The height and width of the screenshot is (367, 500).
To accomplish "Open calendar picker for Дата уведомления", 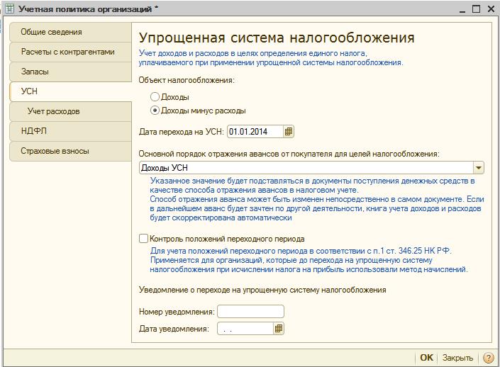I will pos(279,329).
